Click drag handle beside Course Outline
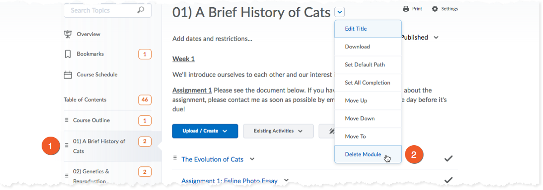This screenshot has width=543, height=190. click(67, 120)
